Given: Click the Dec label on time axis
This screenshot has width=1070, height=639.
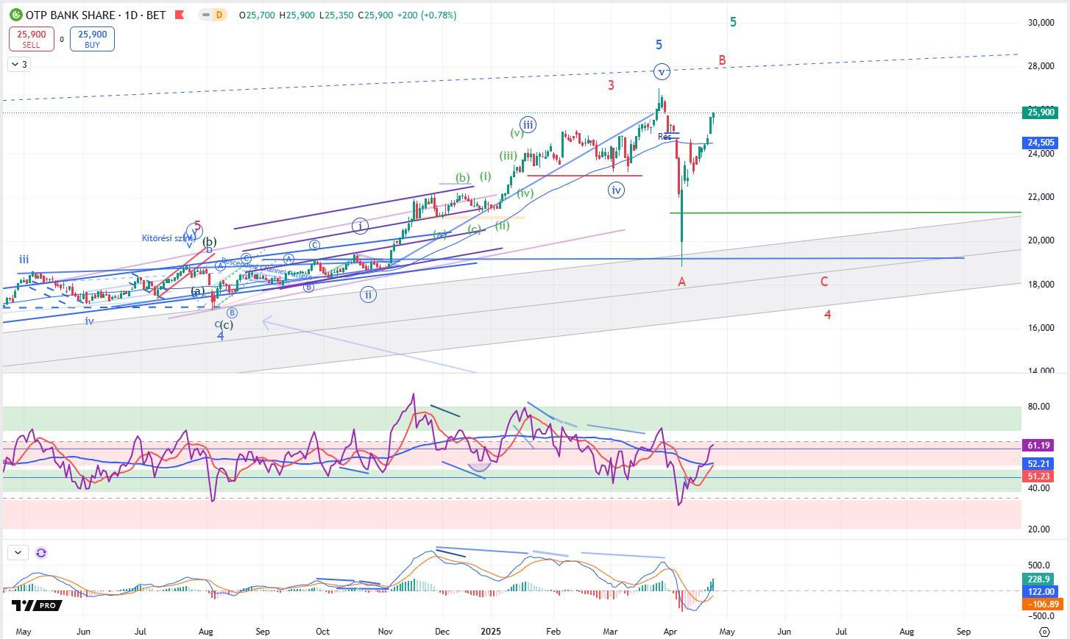Looking at the screenshot, I should point(442,632).
